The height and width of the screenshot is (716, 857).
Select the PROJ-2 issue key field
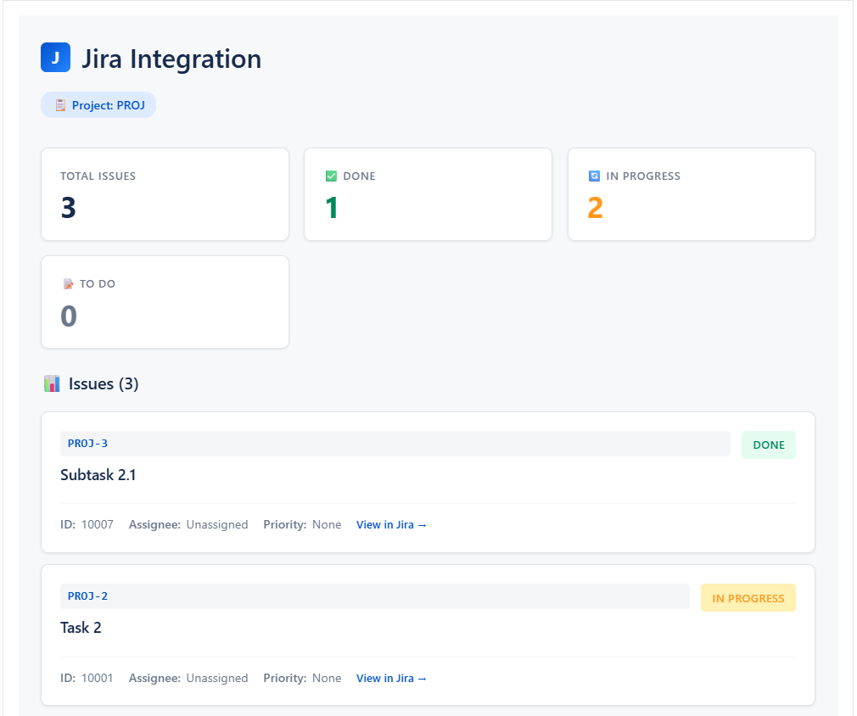click(x=373, y=596)
